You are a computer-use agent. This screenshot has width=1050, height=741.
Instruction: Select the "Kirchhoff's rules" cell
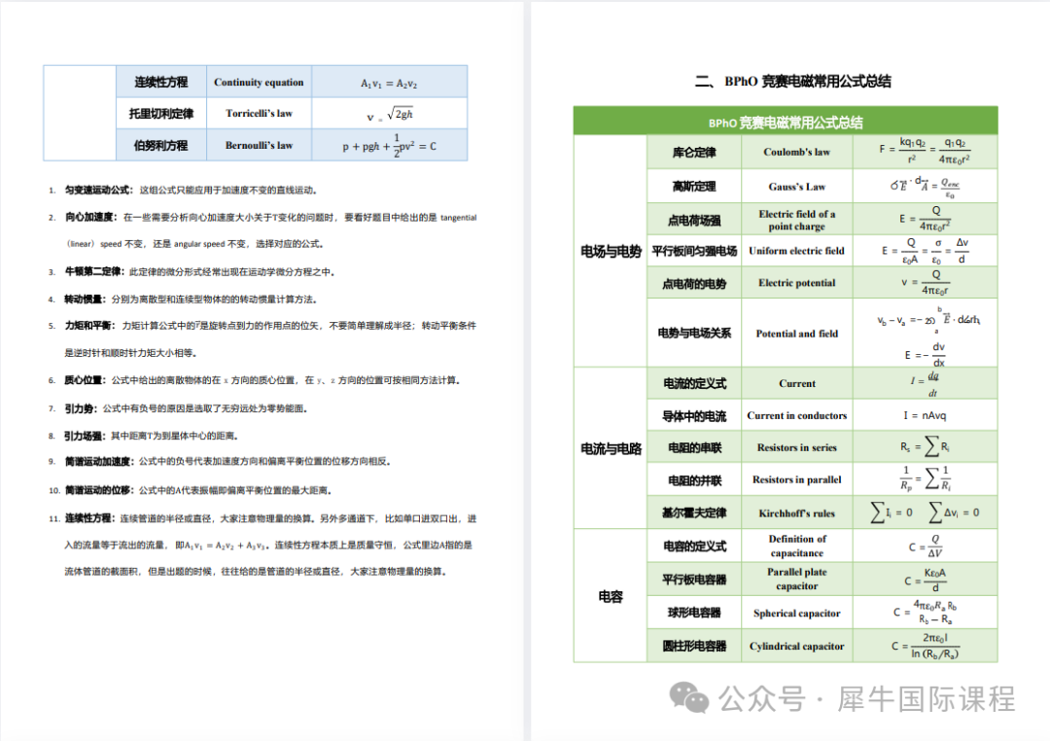pos(797,513)
